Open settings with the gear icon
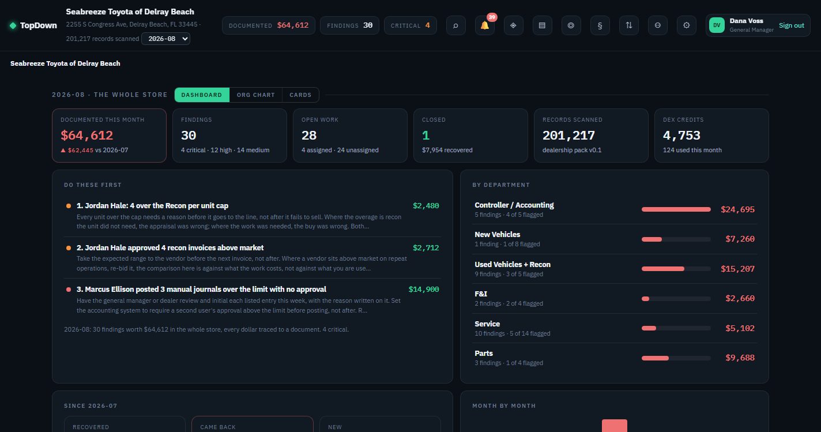This screenshot has height=432, width=821. click(x=686, y=25)
